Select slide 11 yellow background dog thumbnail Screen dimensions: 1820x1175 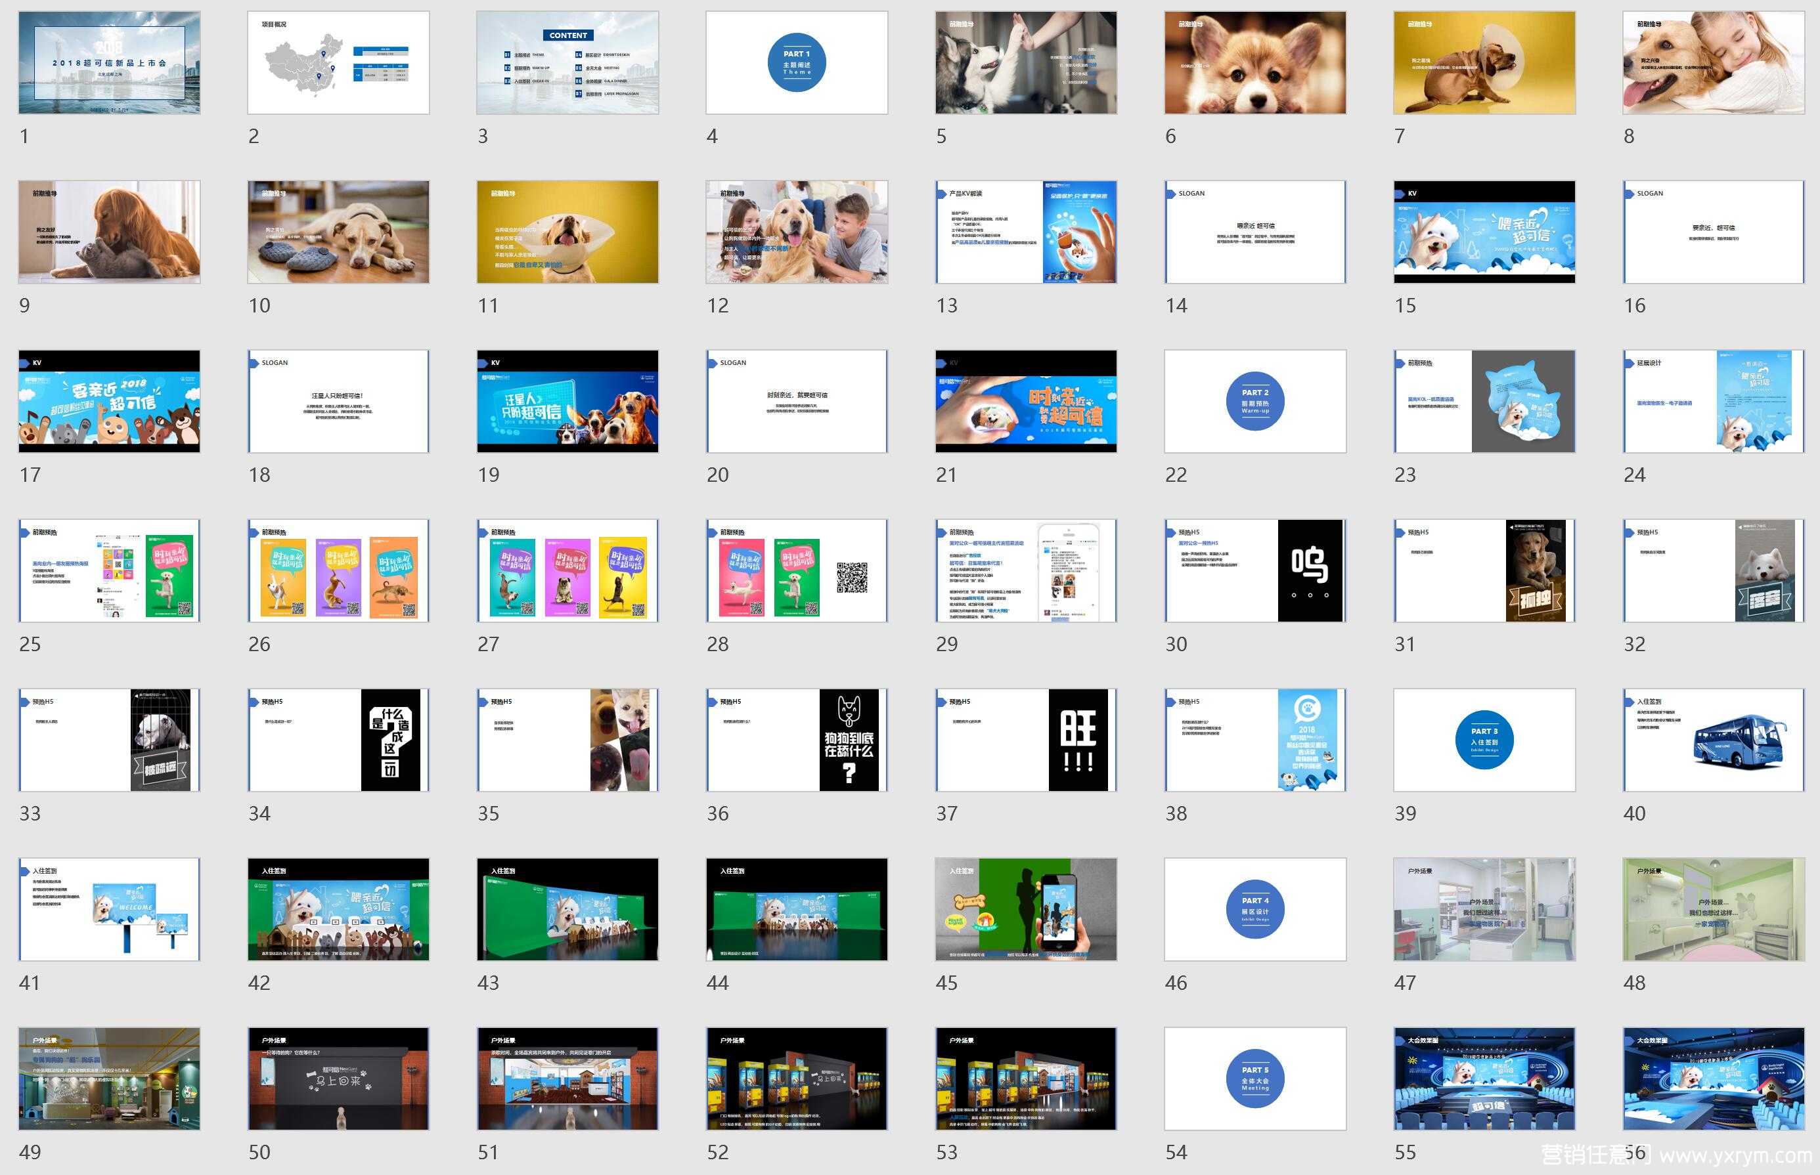click(x=567, y=232)
